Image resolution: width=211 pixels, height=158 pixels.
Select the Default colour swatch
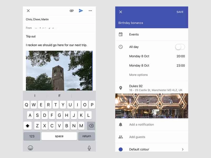pos(121,149)
